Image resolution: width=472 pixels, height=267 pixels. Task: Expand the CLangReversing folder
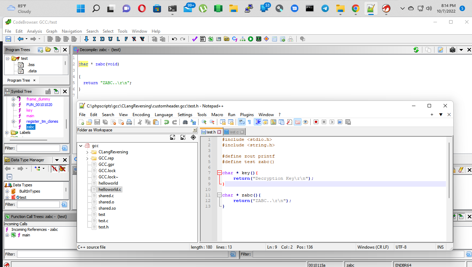[x=87, y=152]
